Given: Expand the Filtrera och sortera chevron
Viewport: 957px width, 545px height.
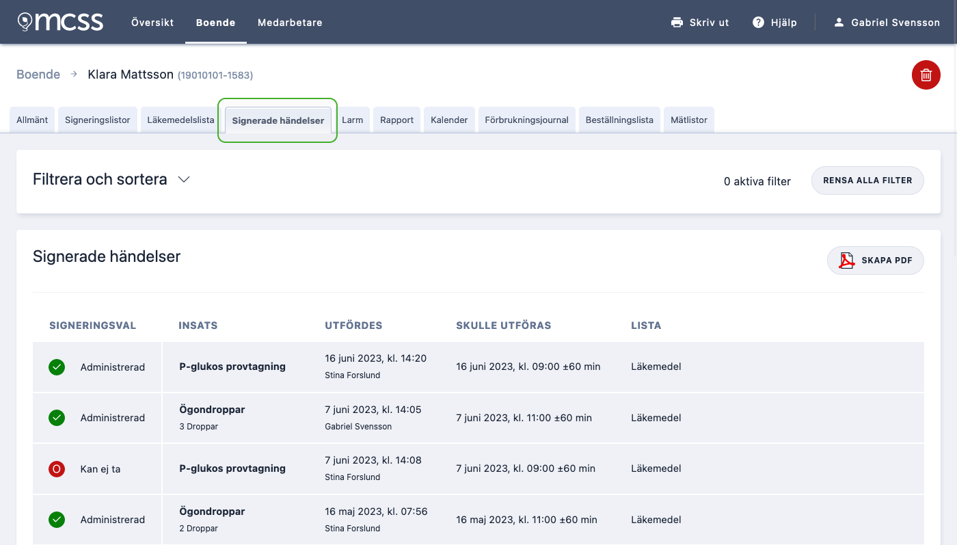Looking at the screenshot, I should pos(183,179).
